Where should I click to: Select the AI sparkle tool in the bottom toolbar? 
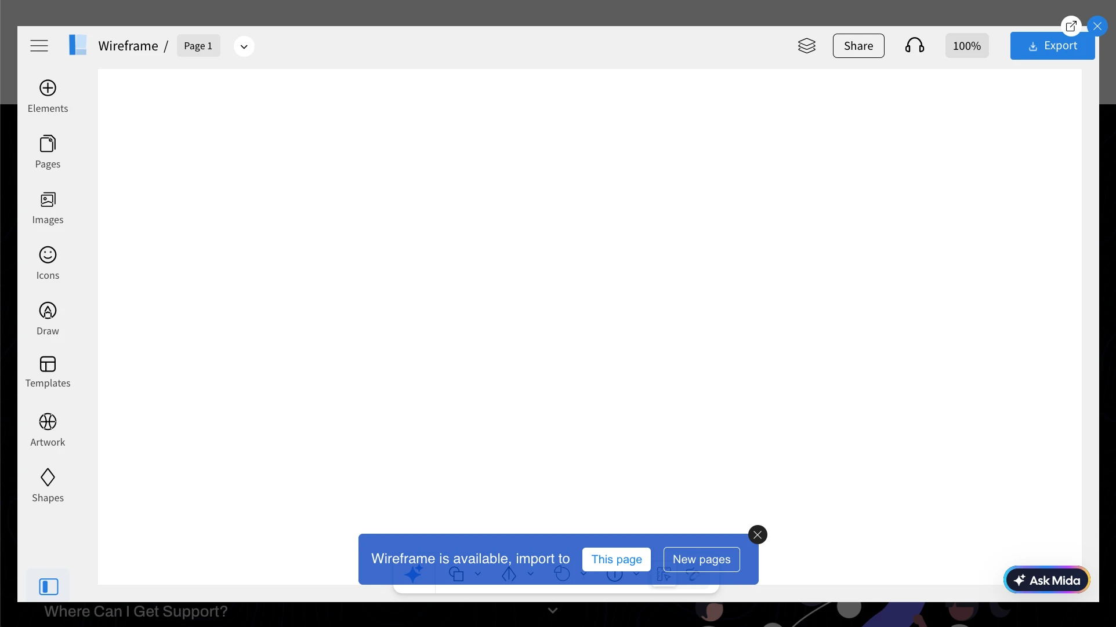click(414, 574)
